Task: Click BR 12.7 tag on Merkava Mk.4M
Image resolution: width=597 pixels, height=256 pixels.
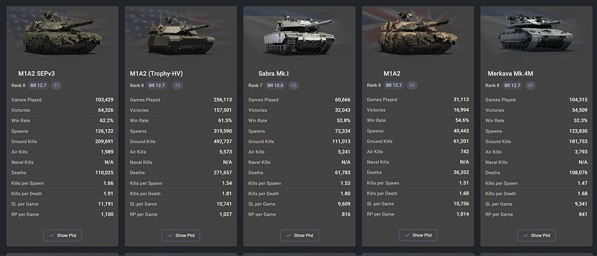Action: coord(512,85)
